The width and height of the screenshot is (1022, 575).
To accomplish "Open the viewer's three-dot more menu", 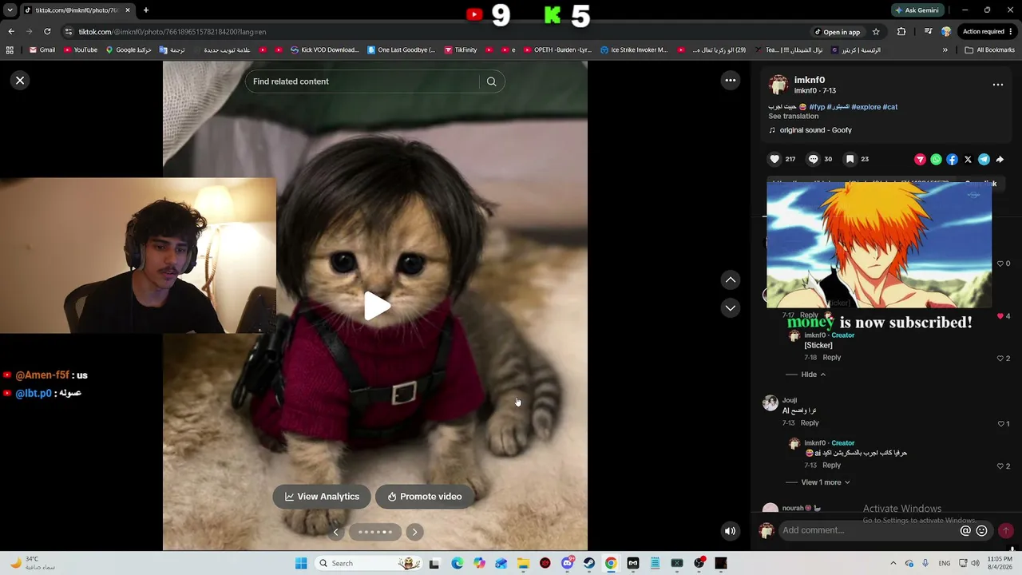I will click(730, 80).
